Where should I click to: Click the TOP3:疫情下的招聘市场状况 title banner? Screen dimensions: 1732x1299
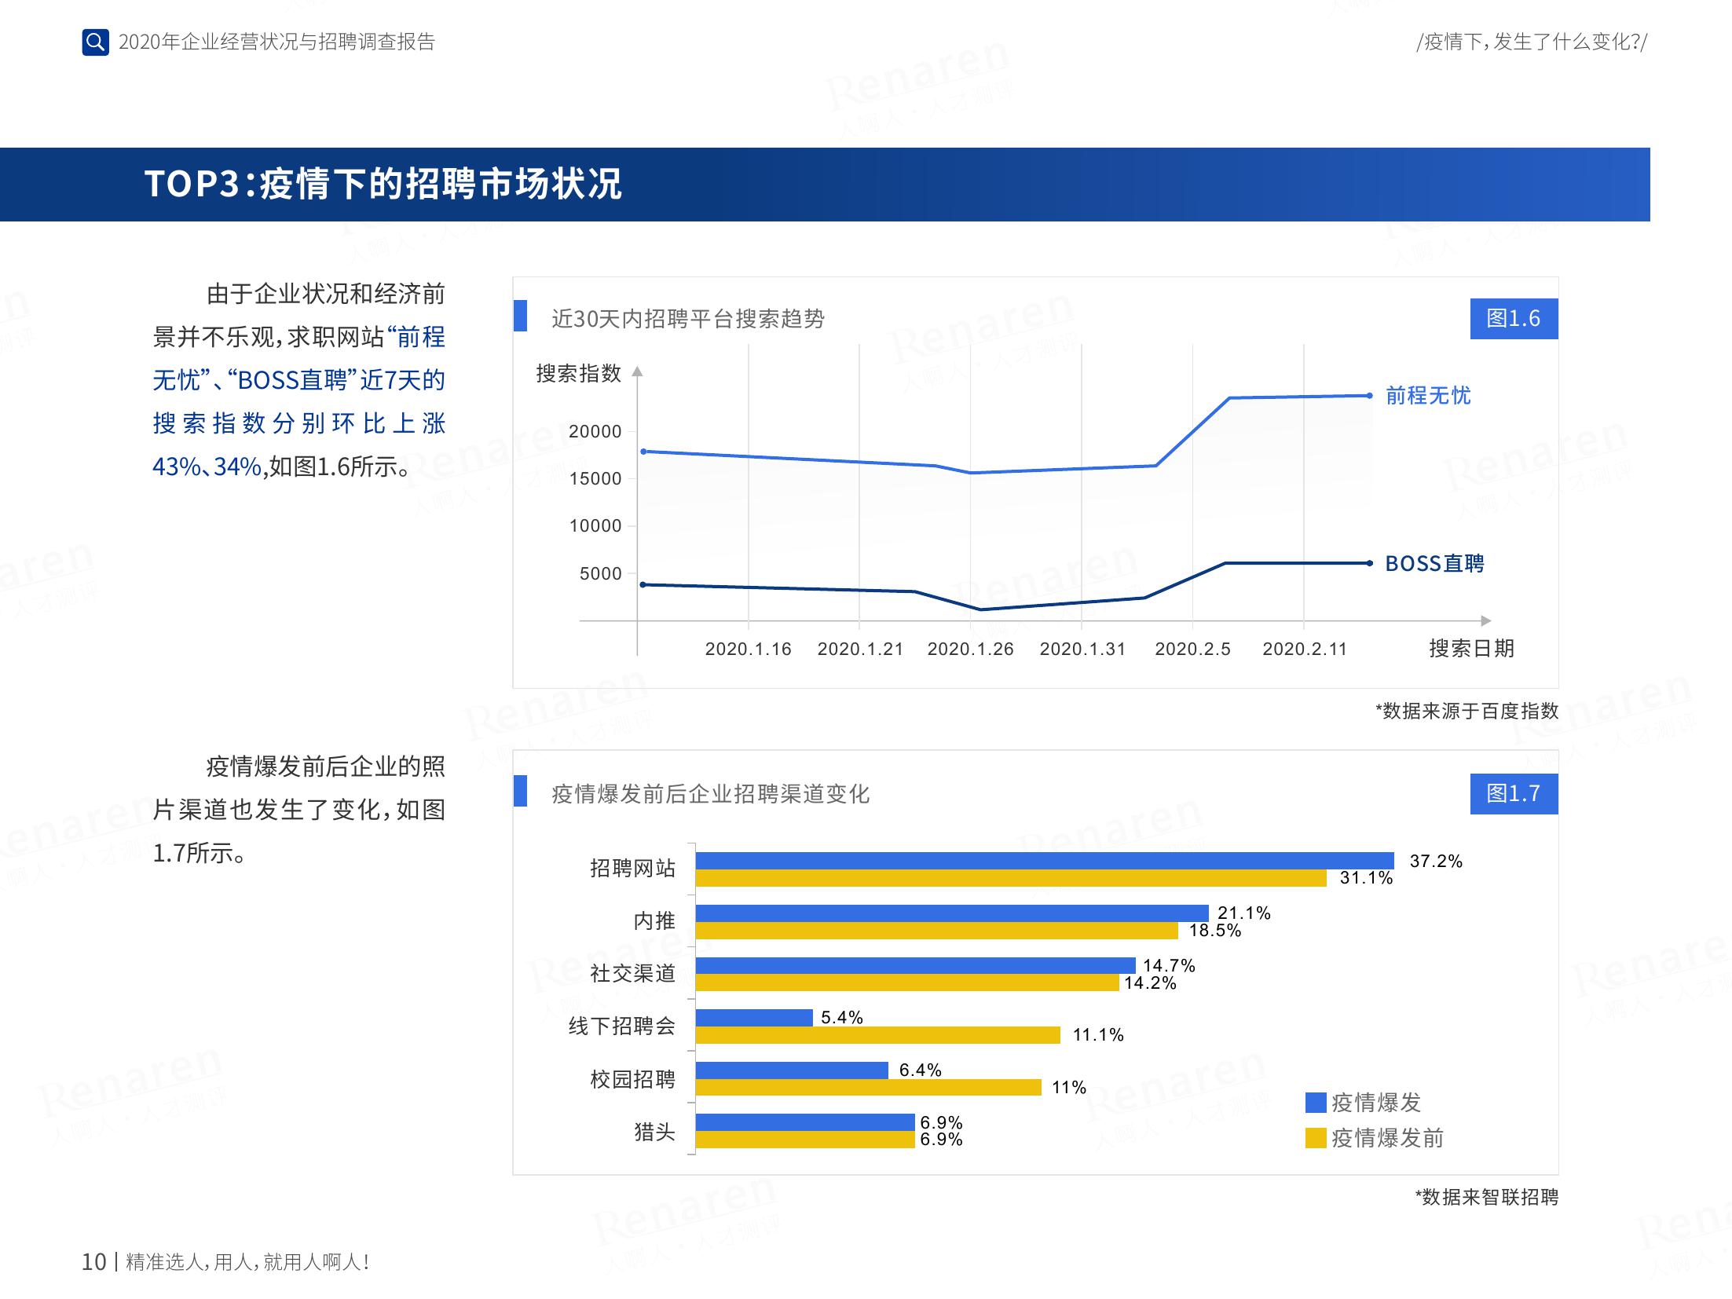click(383, 185)
